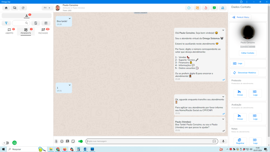Switch to the ABERTO tab
The image size is (270, 152).
click(x=9, y=31)
